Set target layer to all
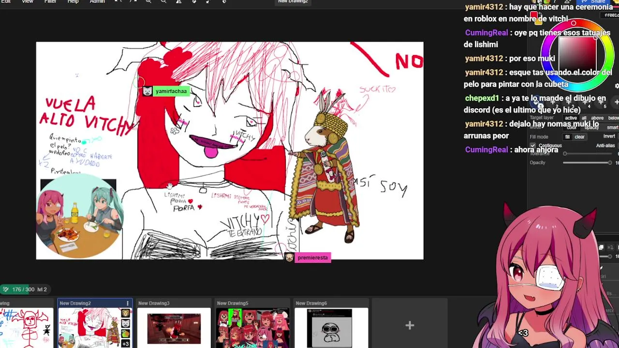Image resolution: width=619 pixels, height=348 pixels. click(x=584, y=118)
